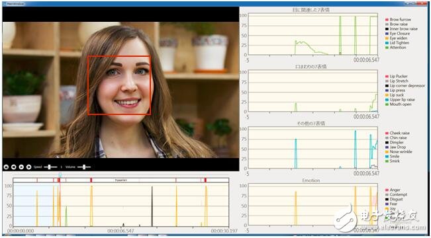Click the Mouth open legend swatch
The width and height of the screenshot is (431, 238).
[x=387, y=104]
